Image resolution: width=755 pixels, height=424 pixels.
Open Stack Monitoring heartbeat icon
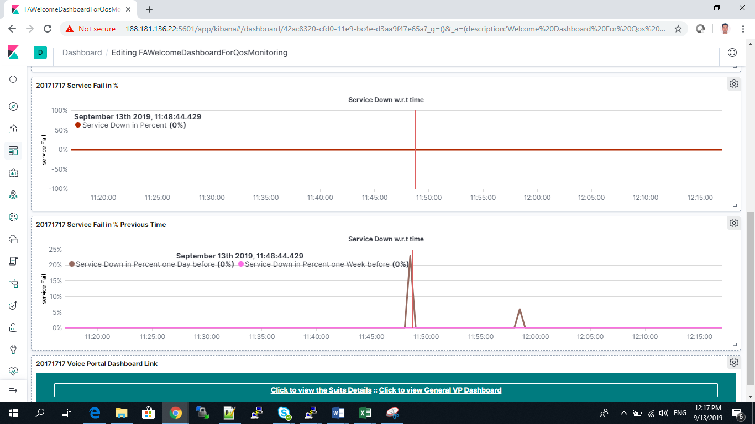coord(13,371)
